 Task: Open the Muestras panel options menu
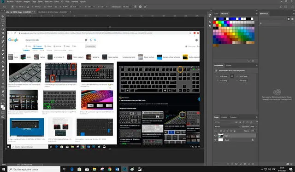(256, 14)
